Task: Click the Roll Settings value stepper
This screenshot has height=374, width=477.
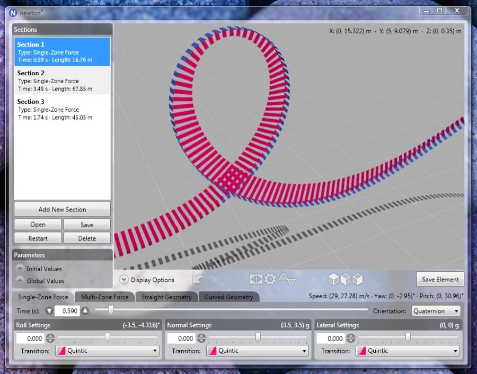Action: [50, 338]
